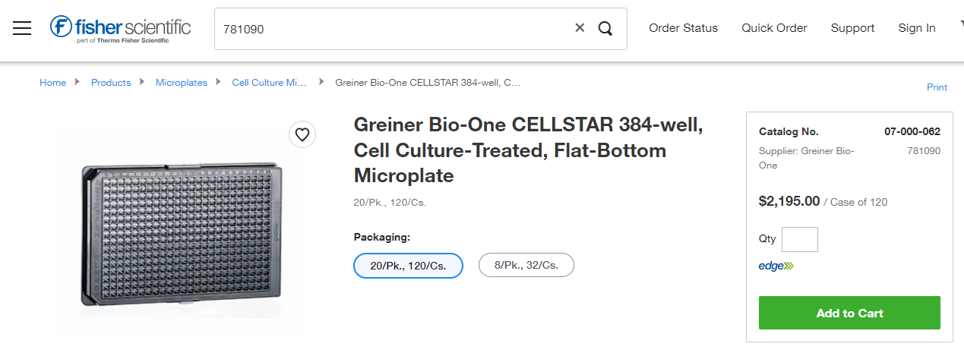This screenshot has width=964, height=353.
Task: Click the edge program logo
Action: coord(776,266)
